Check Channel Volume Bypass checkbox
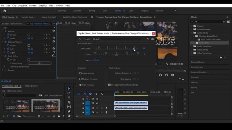The height and width of the screenshot is (130, 232). click(x=29, y=45)
